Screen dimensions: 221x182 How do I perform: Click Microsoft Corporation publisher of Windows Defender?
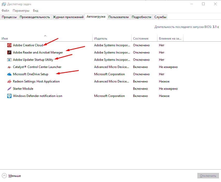109,96
